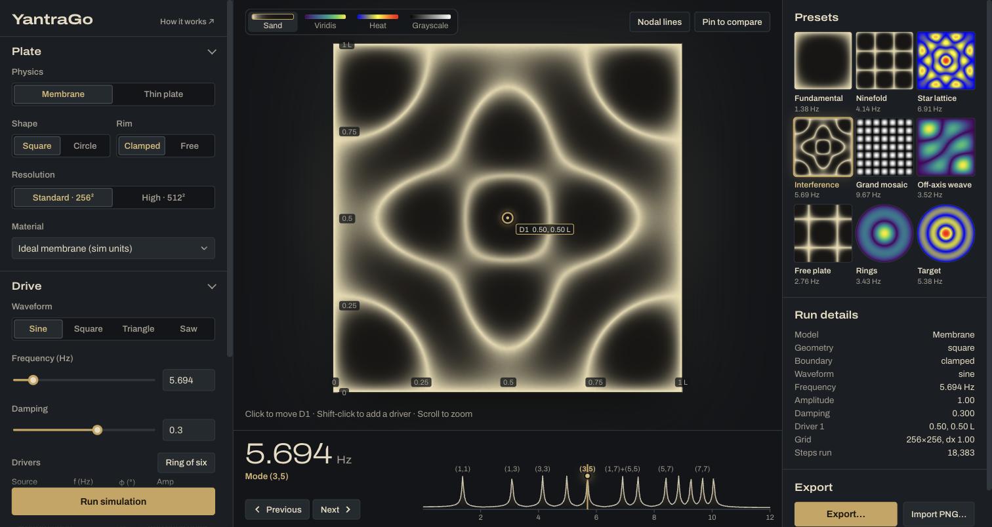Load the Fundamental preset thumbnail
The image size is (992, 527).
click(823, 61)
